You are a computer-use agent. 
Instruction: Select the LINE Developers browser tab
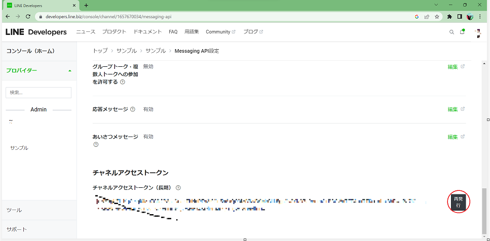click(41, 6)
